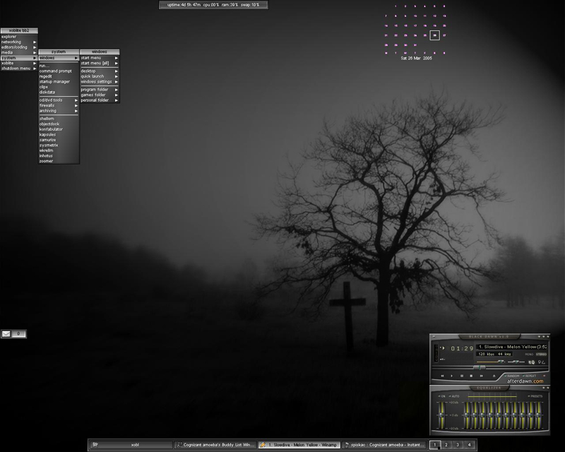Stop playback in Winamp

click(471, 376)
